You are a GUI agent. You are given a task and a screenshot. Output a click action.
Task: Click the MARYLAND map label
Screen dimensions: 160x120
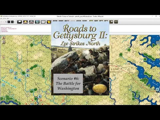click(9, 84)
